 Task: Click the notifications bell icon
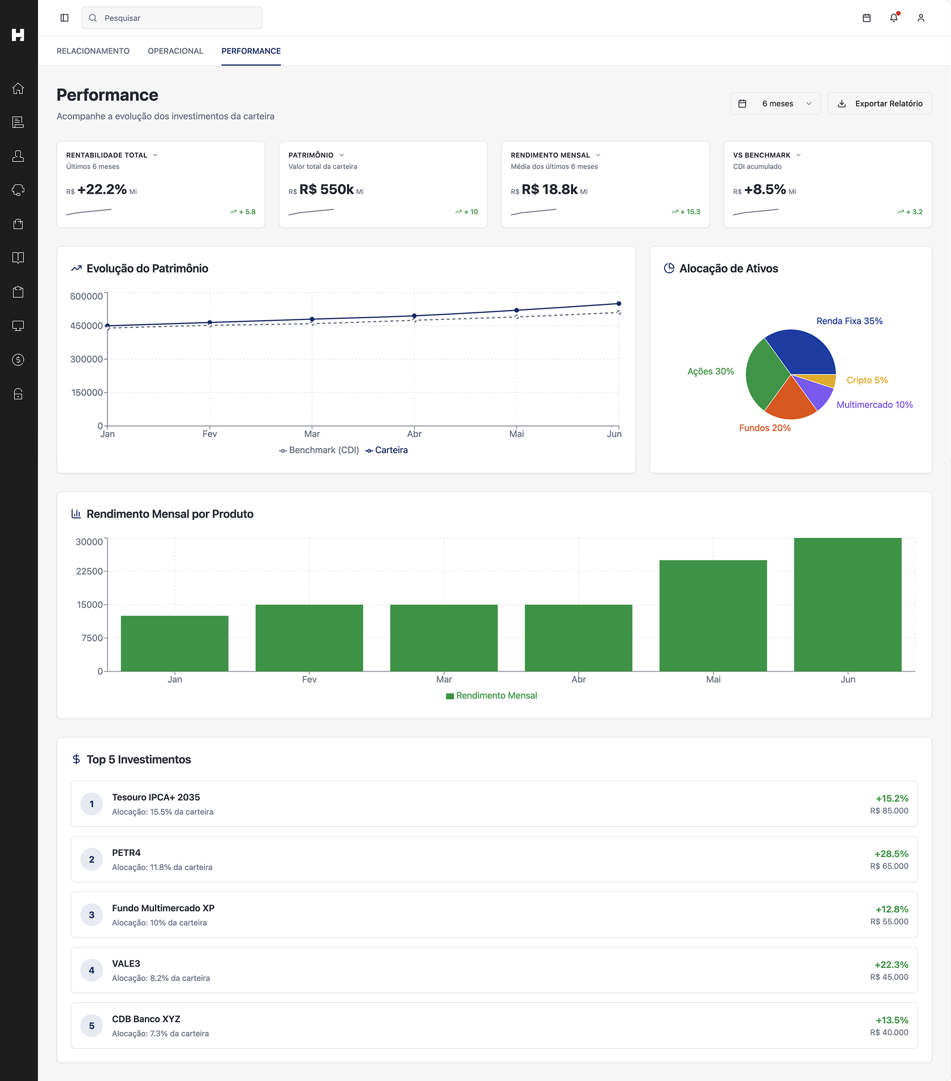point(893,18)
